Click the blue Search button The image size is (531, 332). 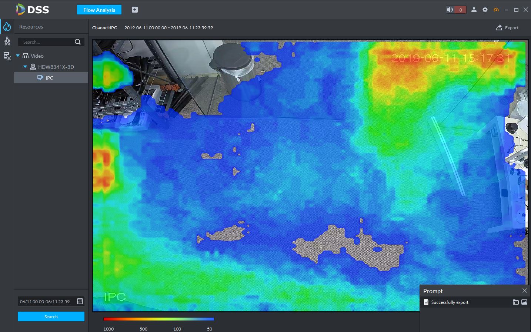click(x=51, y=316)
